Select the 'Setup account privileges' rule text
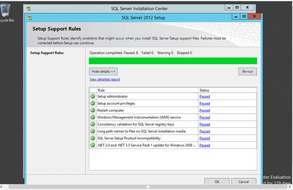This screenshot has height=190, width=293. pos(116,104)
